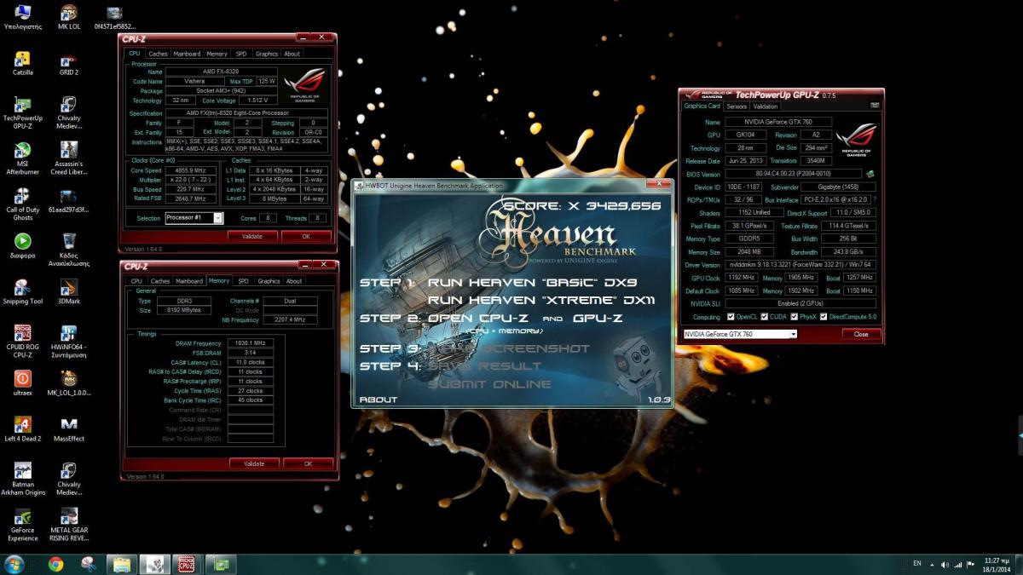
Task: Open Mainboard tab in upper CPU-Z window
Action: (x=188, y=54)
